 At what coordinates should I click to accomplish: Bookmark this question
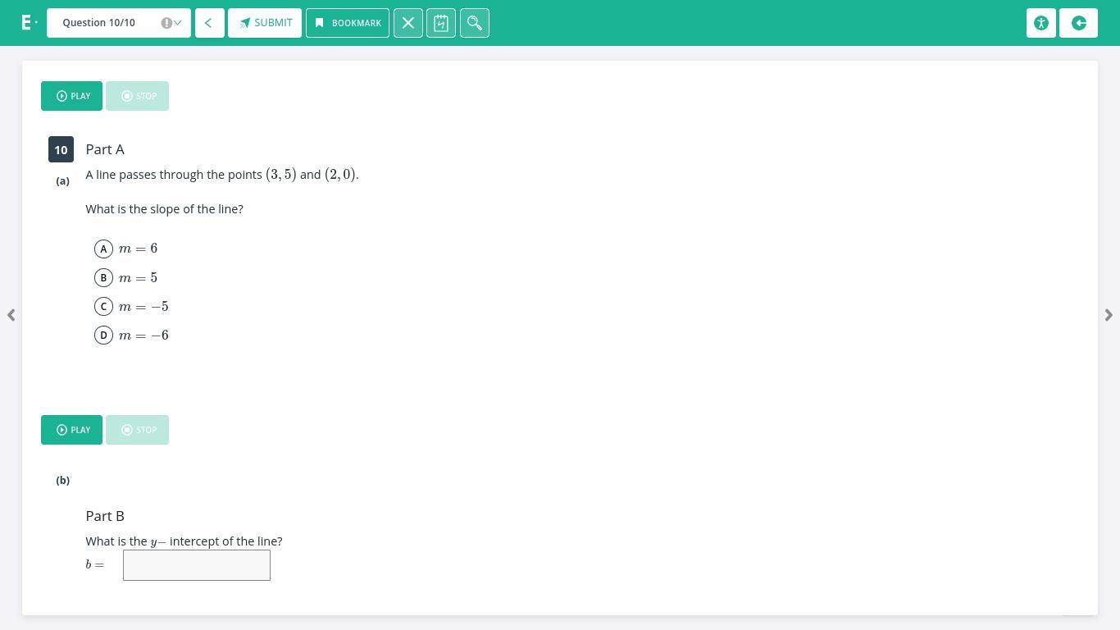[347, 23]
